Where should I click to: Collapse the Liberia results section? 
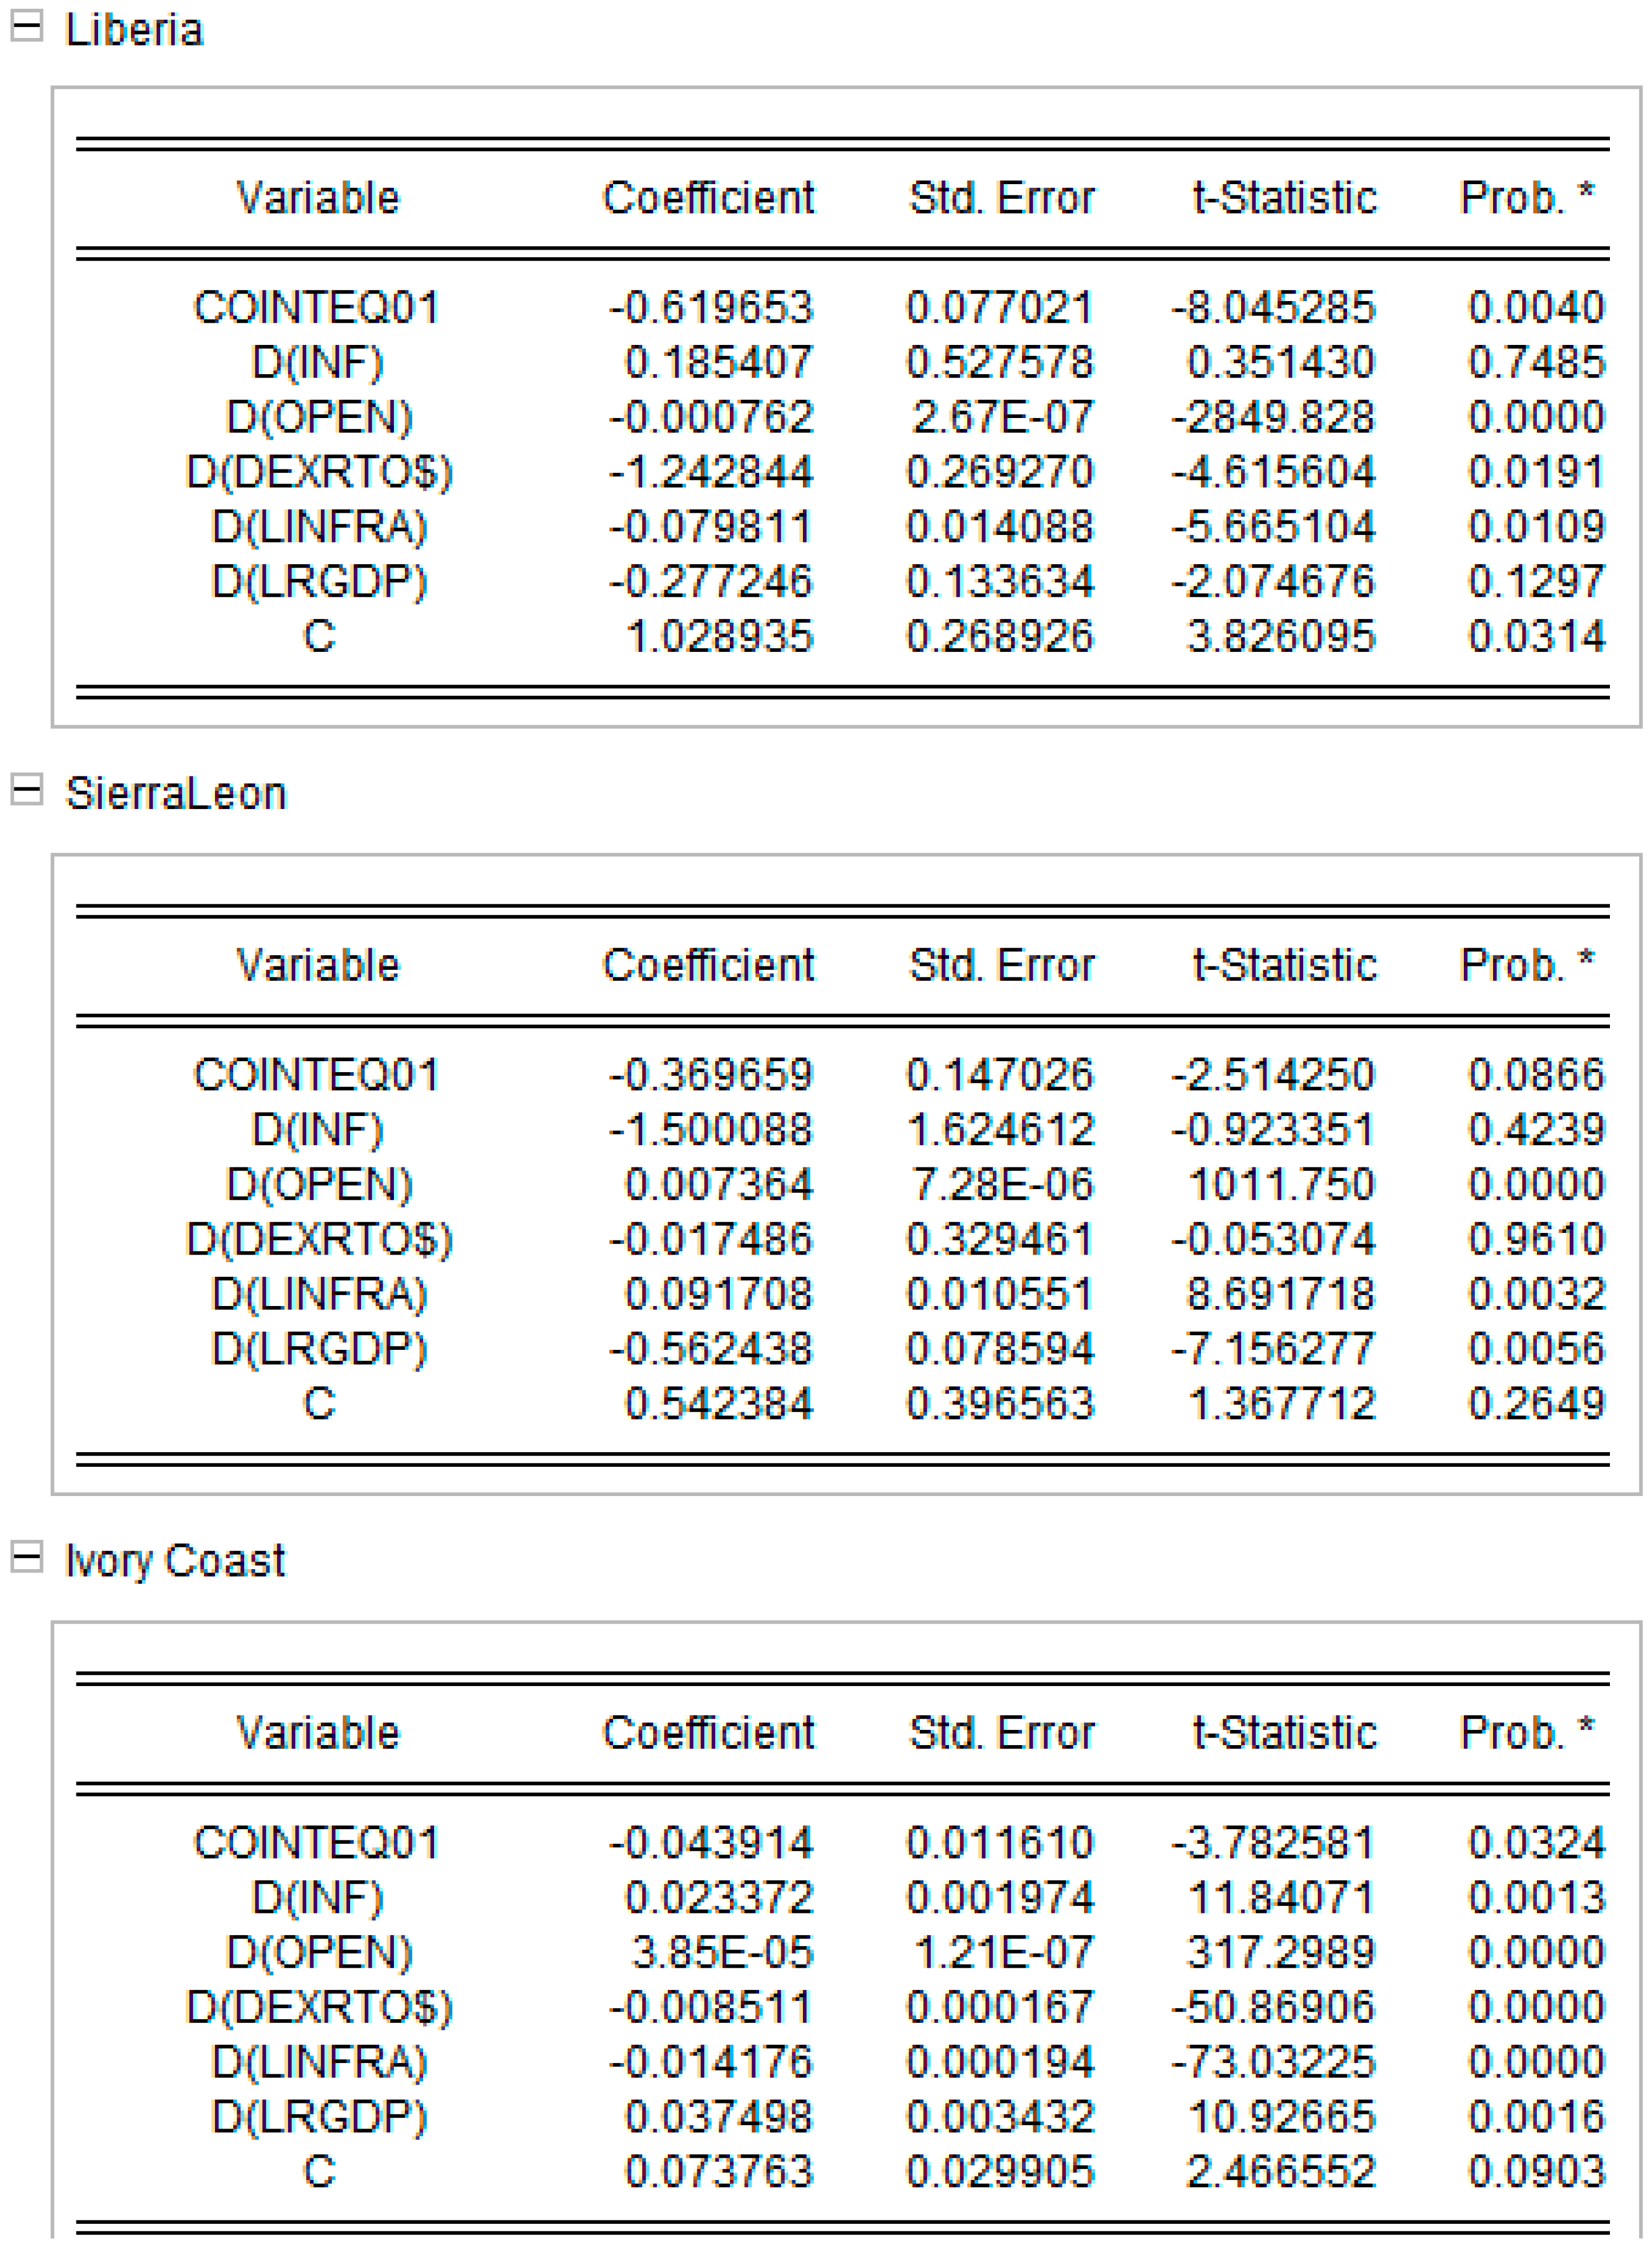(26, 26)
